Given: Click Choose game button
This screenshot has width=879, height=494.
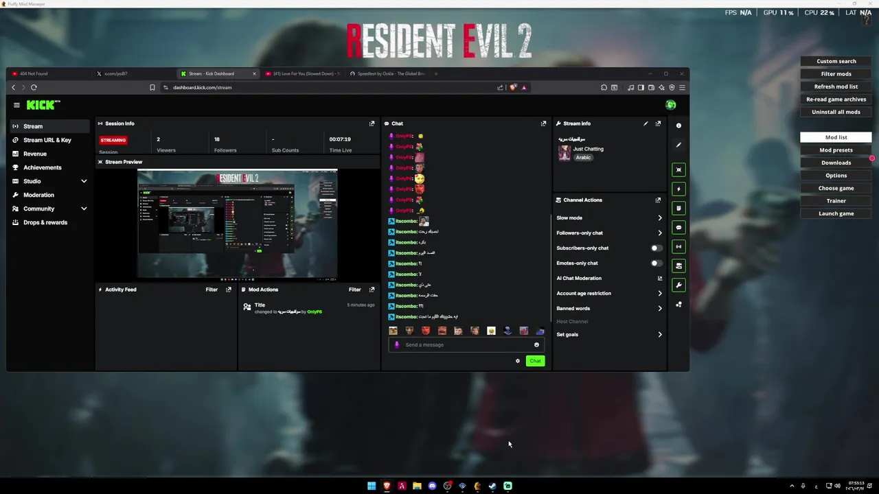Looking at the screenshot, I should (x=836, y=188).
